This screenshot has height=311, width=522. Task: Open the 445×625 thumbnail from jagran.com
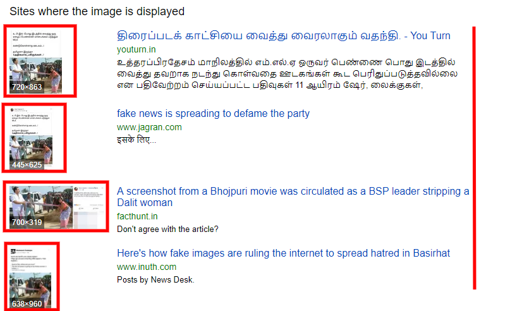(x=31, y=138)
